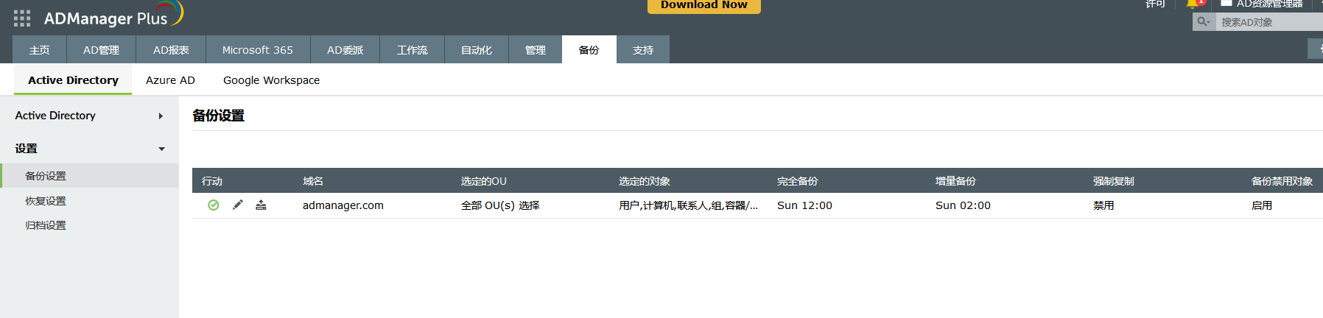Click the Download Now button
This screenshot has width=1323, height=318.
(x=703, y=5)
